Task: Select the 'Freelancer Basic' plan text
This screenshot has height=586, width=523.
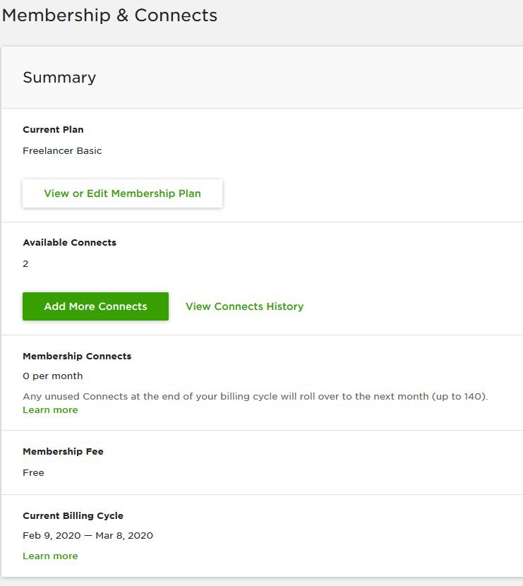Action: click(x=62, y=150)
